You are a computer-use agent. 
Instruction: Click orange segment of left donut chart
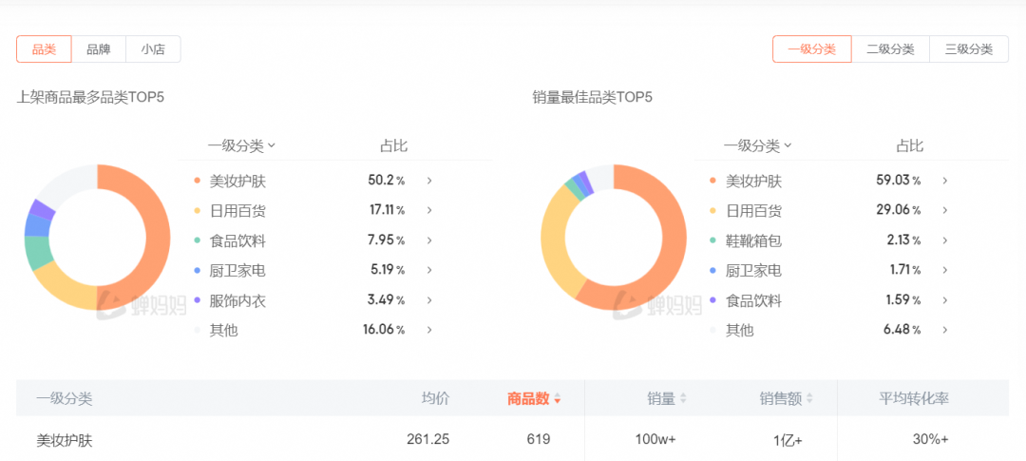pyautogui.click(x=157, y=237)
